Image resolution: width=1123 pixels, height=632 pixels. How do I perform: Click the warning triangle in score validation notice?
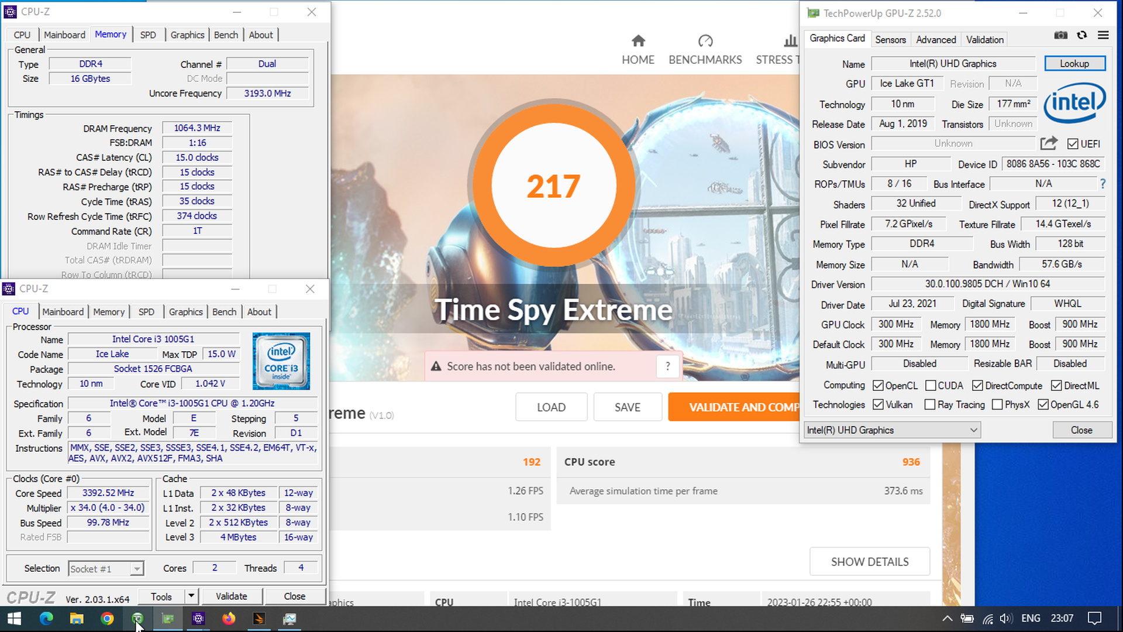tap(436, 366)
